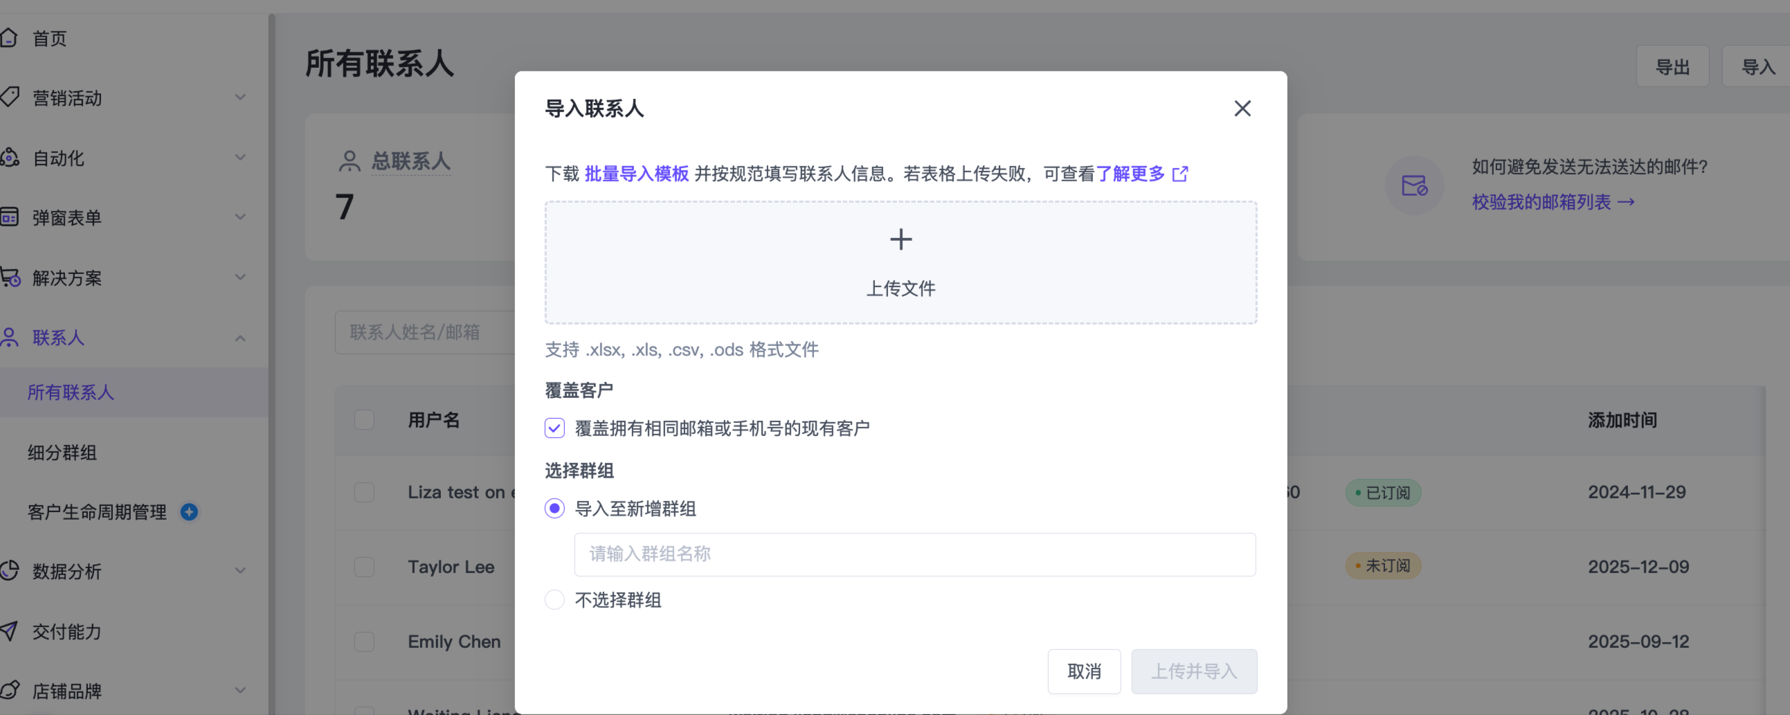Expand the 自动化 sidebar menu

click(x=239, y=158)
